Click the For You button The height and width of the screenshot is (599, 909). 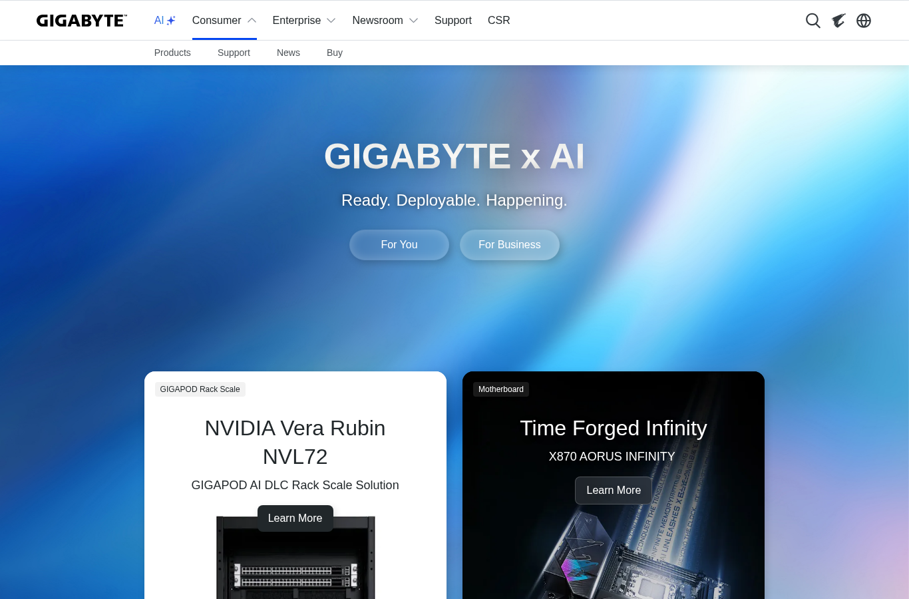(x=399, y=245)
